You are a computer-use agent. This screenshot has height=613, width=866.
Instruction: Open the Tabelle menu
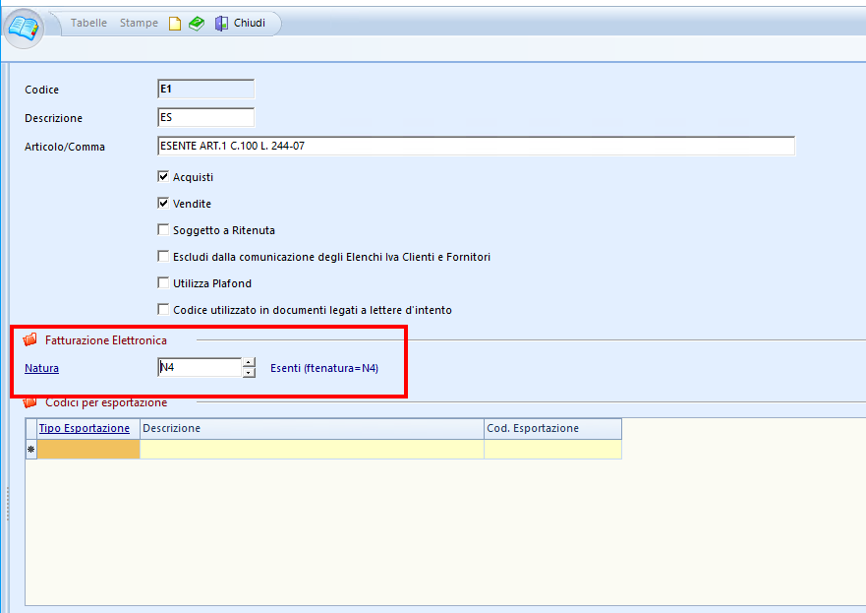pos(88,24)
